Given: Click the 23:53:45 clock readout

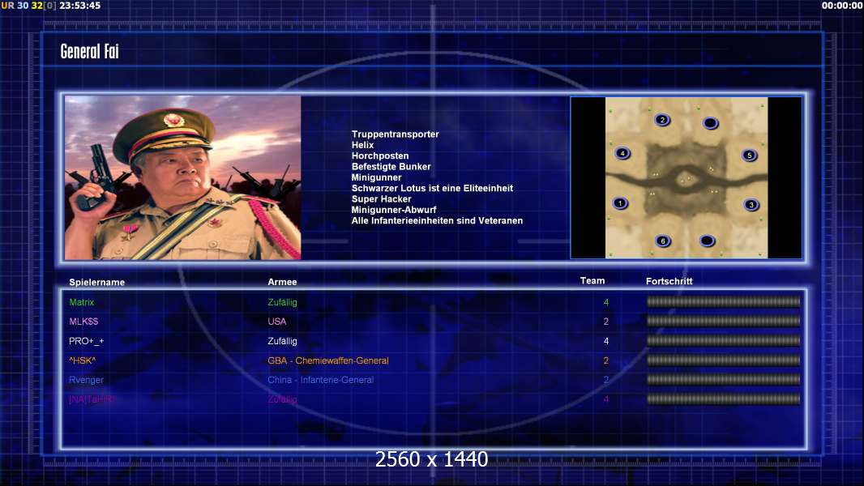Looking at the screenshot, I should [x=80, y=6].
